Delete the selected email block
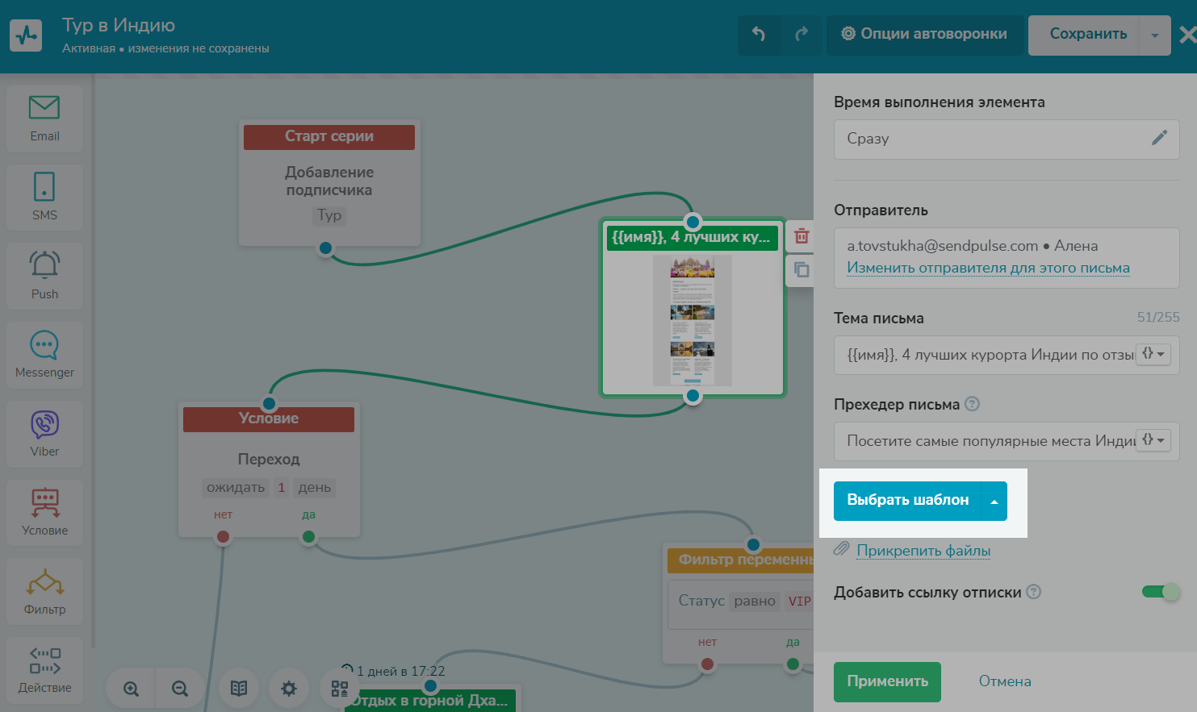Viewport: 1197px width, 712px height. (x=801, y=236)
